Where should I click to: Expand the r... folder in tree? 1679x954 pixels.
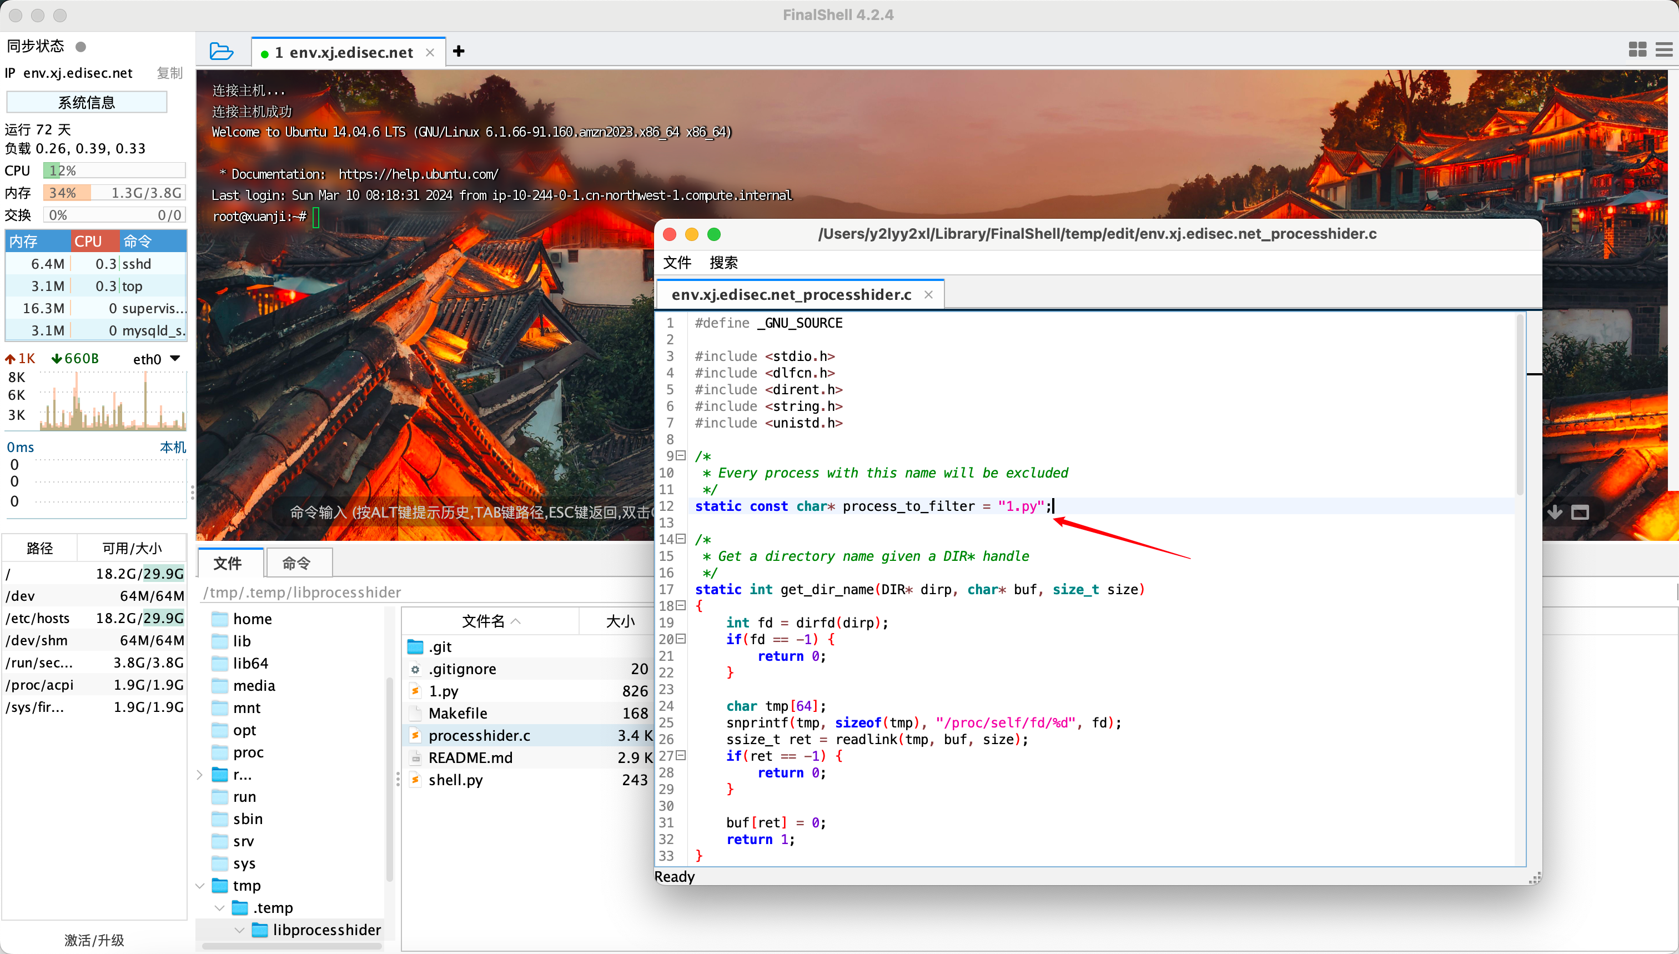point(200,775)
